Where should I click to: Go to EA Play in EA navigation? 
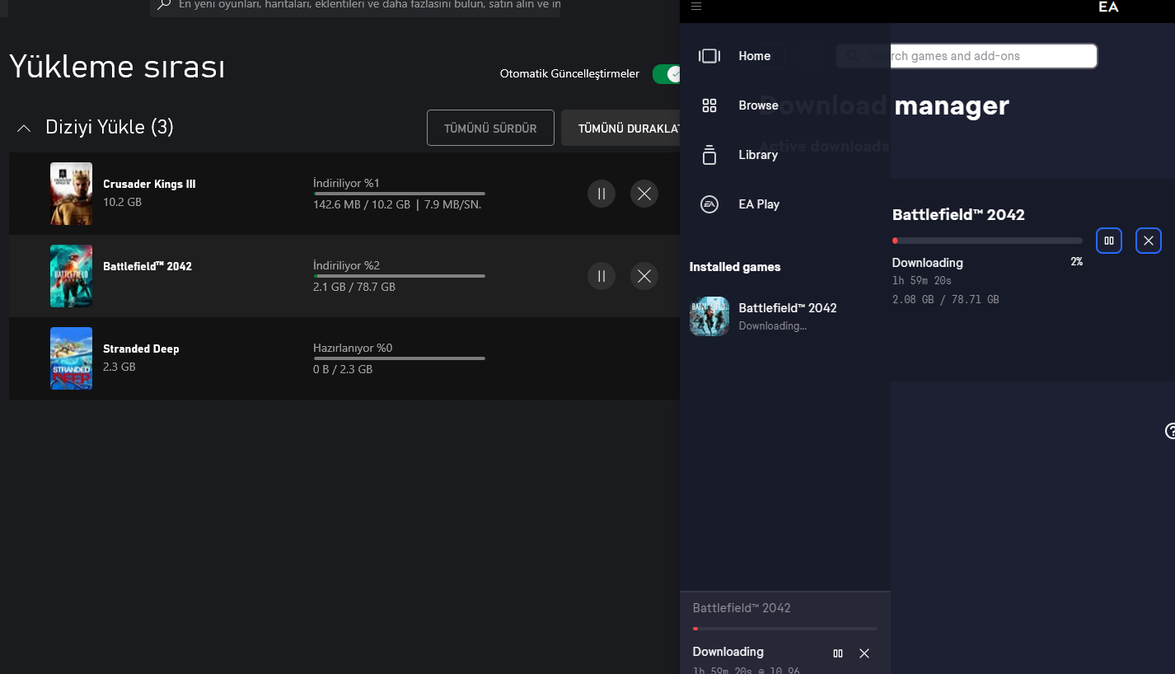tap(759, 204)
